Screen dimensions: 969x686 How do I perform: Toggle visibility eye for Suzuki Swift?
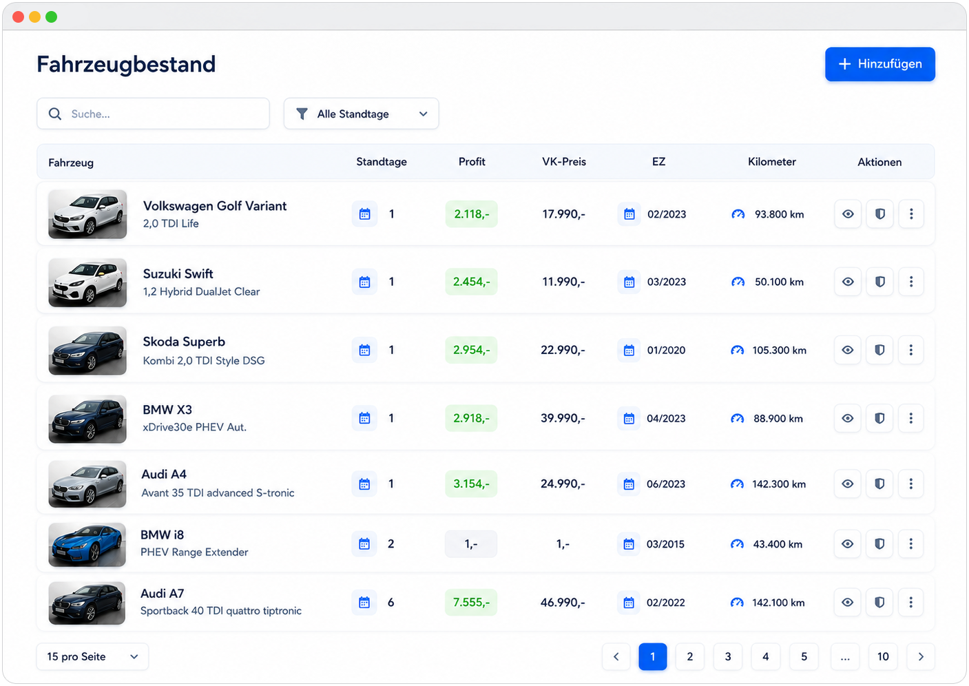[848, 282]
